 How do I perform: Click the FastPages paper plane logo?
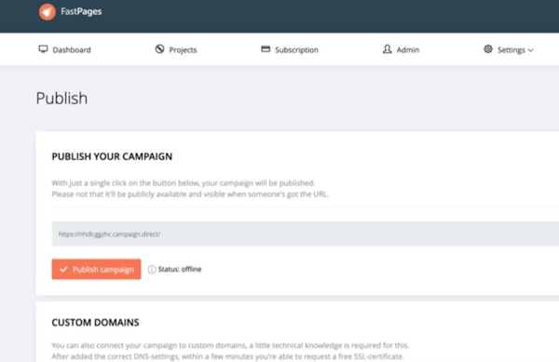point(48,12)
